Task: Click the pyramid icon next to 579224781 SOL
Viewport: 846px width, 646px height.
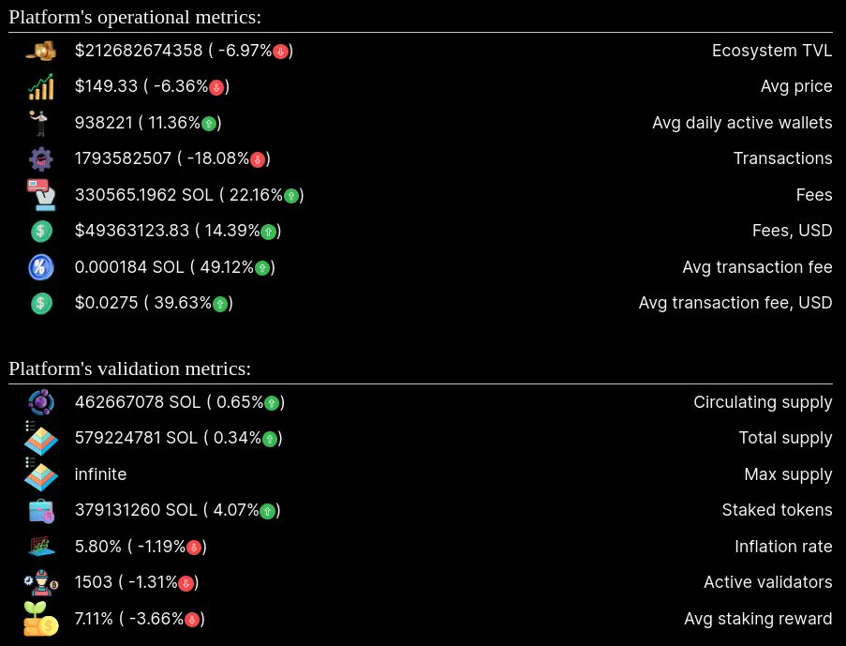Action: (x=41, y=438)
